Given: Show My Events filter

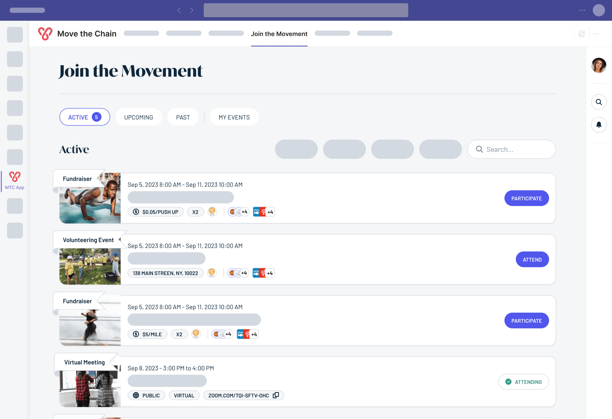Looking at the screenshot, I should tap(234, 117).
